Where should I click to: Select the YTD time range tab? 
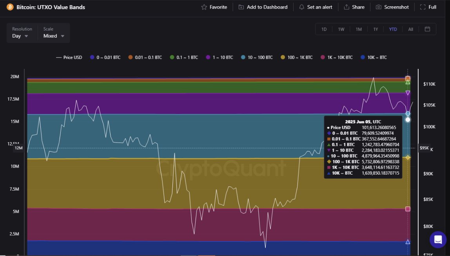(393, 29)
